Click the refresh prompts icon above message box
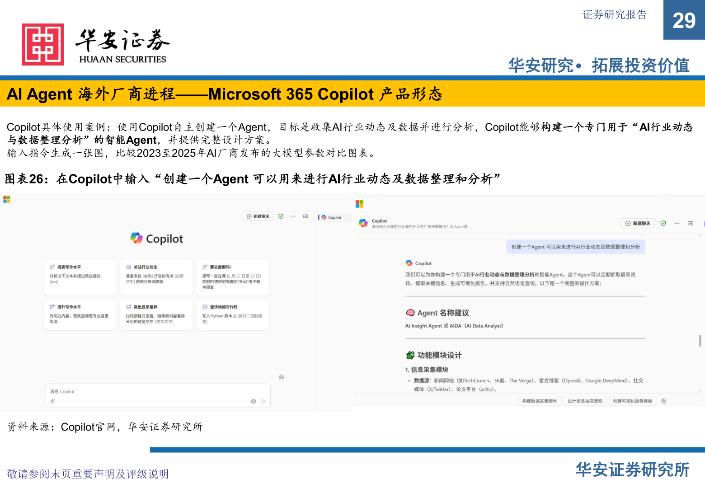The image size is (705, 488). pos(281,377)
